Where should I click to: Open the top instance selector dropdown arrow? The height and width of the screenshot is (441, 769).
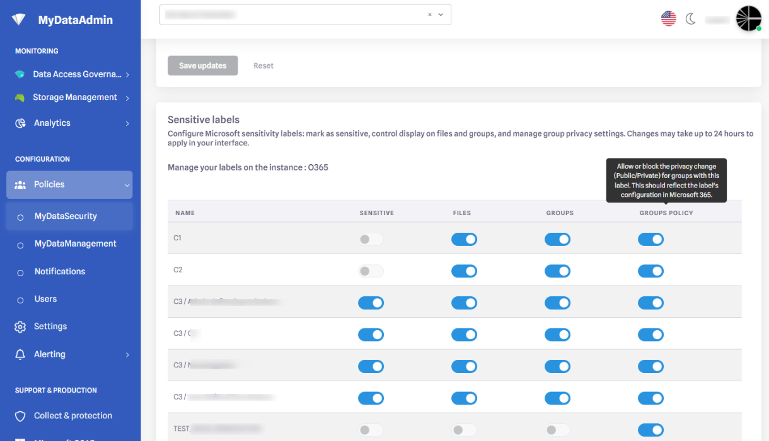pos(441,14)
